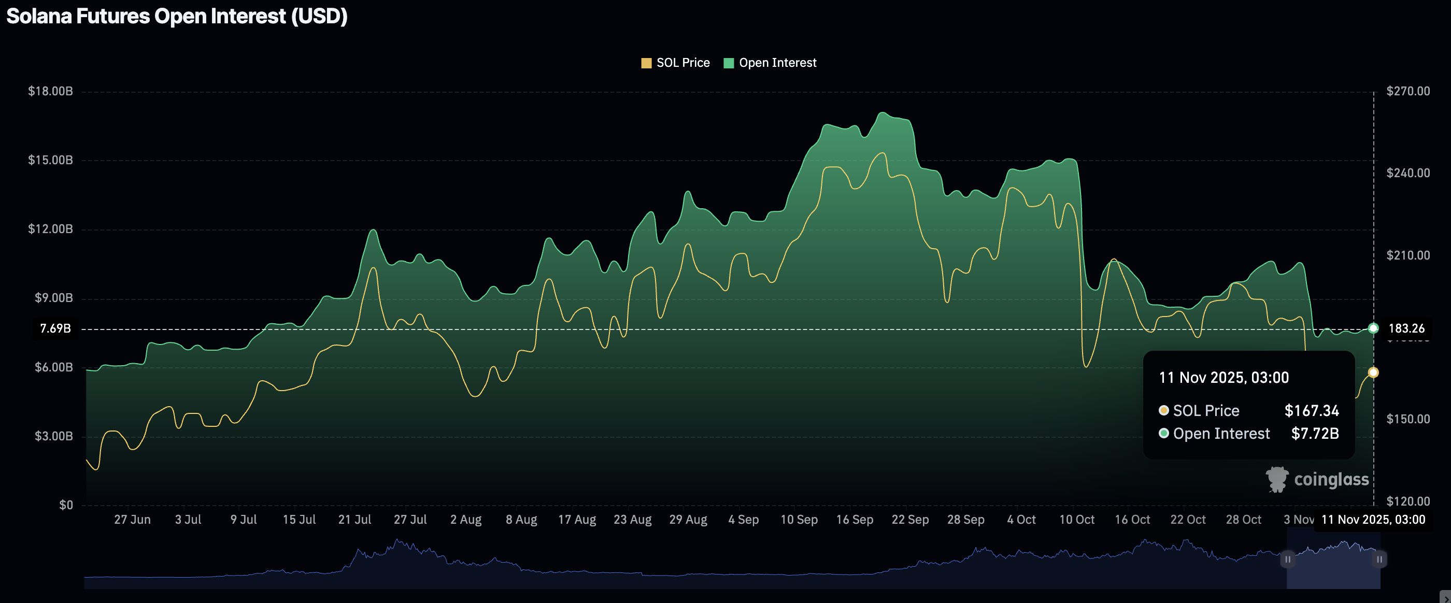Screen dimensions: 1451x603
Task: Click the yellow SOL Price legend swatch
Action: point(646,63)
